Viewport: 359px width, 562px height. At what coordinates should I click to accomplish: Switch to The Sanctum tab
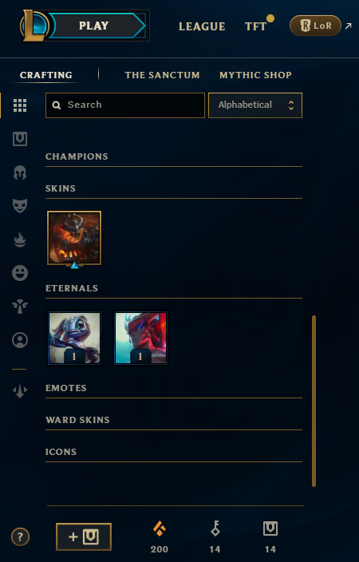[x=162, y=75]
